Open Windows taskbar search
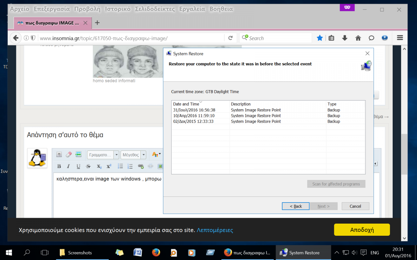The image size is (417, 260). [x=27, y=252]
